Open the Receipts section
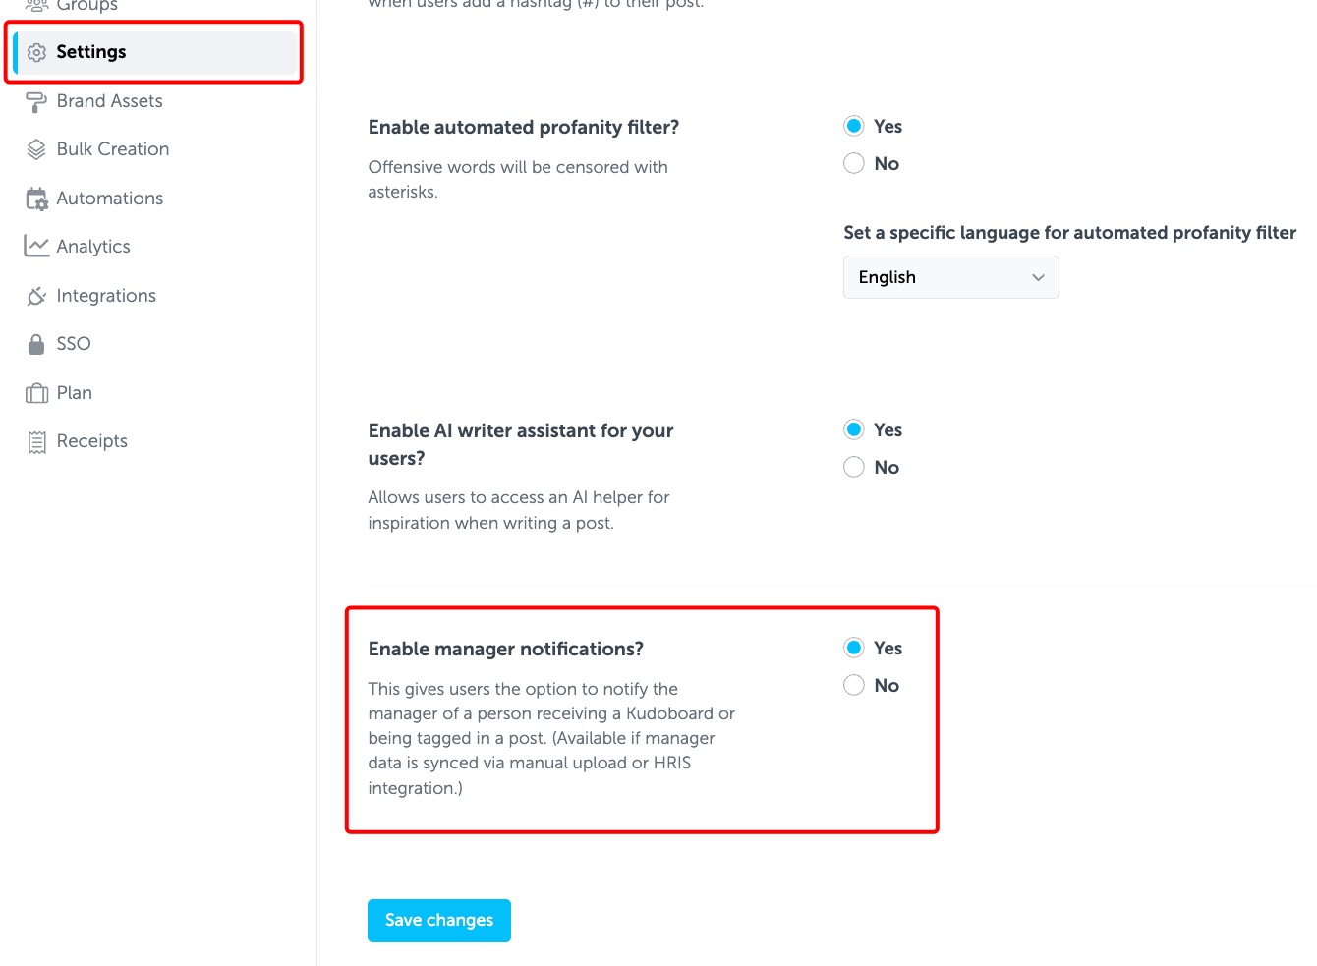This screenshot has height=966, width=1317. [x=92, y=440]
